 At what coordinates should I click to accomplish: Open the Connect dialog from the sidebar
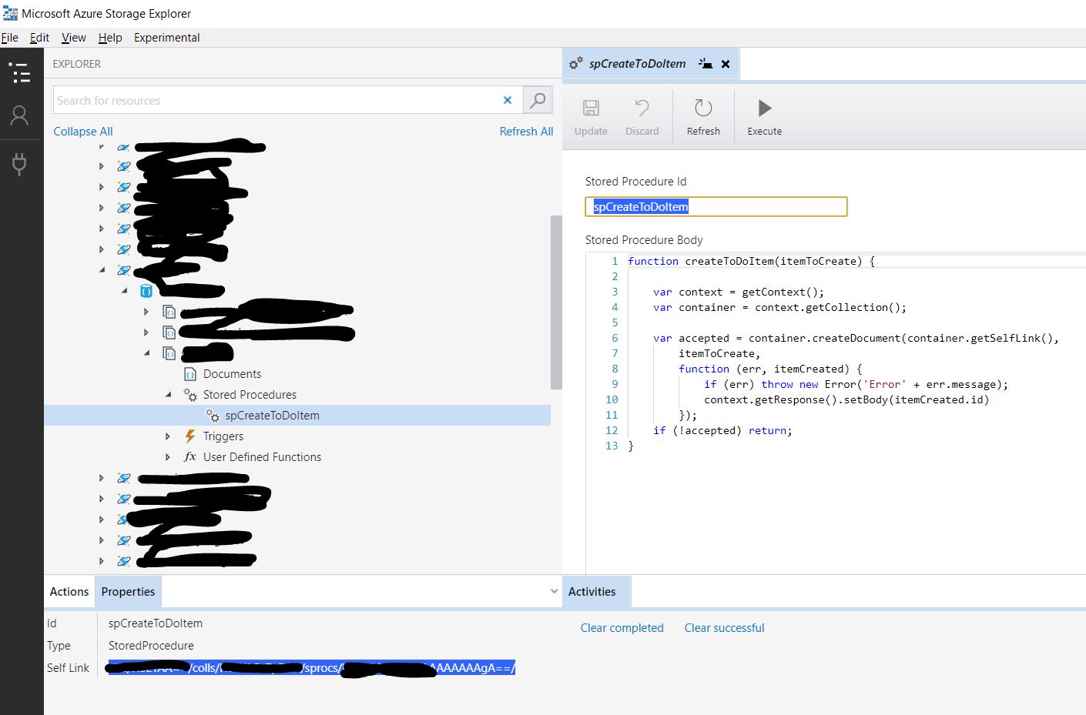pos(21,163)
